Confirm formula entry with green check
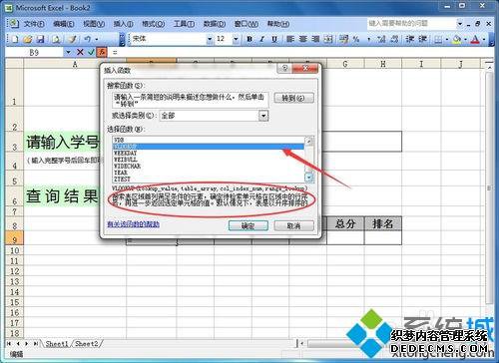The height and width of the screenshot is (363, 499). (x=91, y=52)
